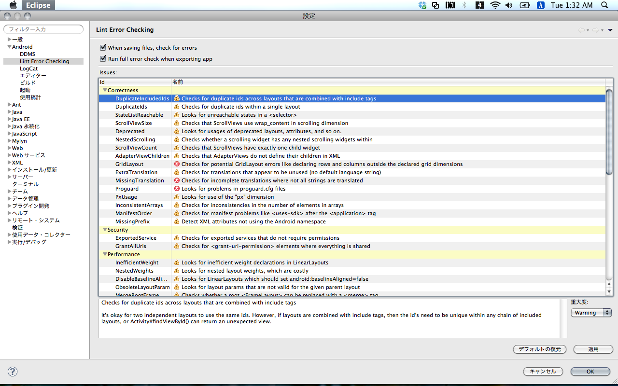Viewport: 618px width, 386px height.
Task: Click the forward navigation arrow in preferences header
Action: (595, 29)
